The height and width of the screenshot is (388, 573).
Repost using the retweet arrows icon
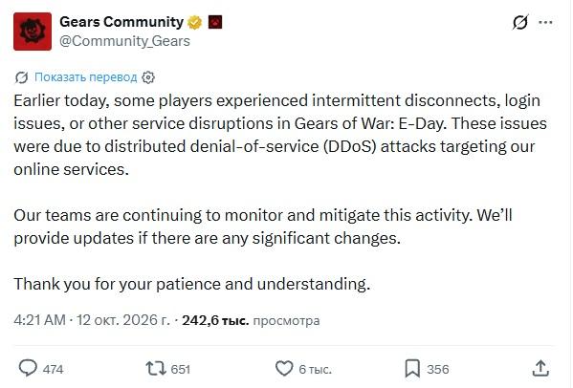(x=156, y=368)
